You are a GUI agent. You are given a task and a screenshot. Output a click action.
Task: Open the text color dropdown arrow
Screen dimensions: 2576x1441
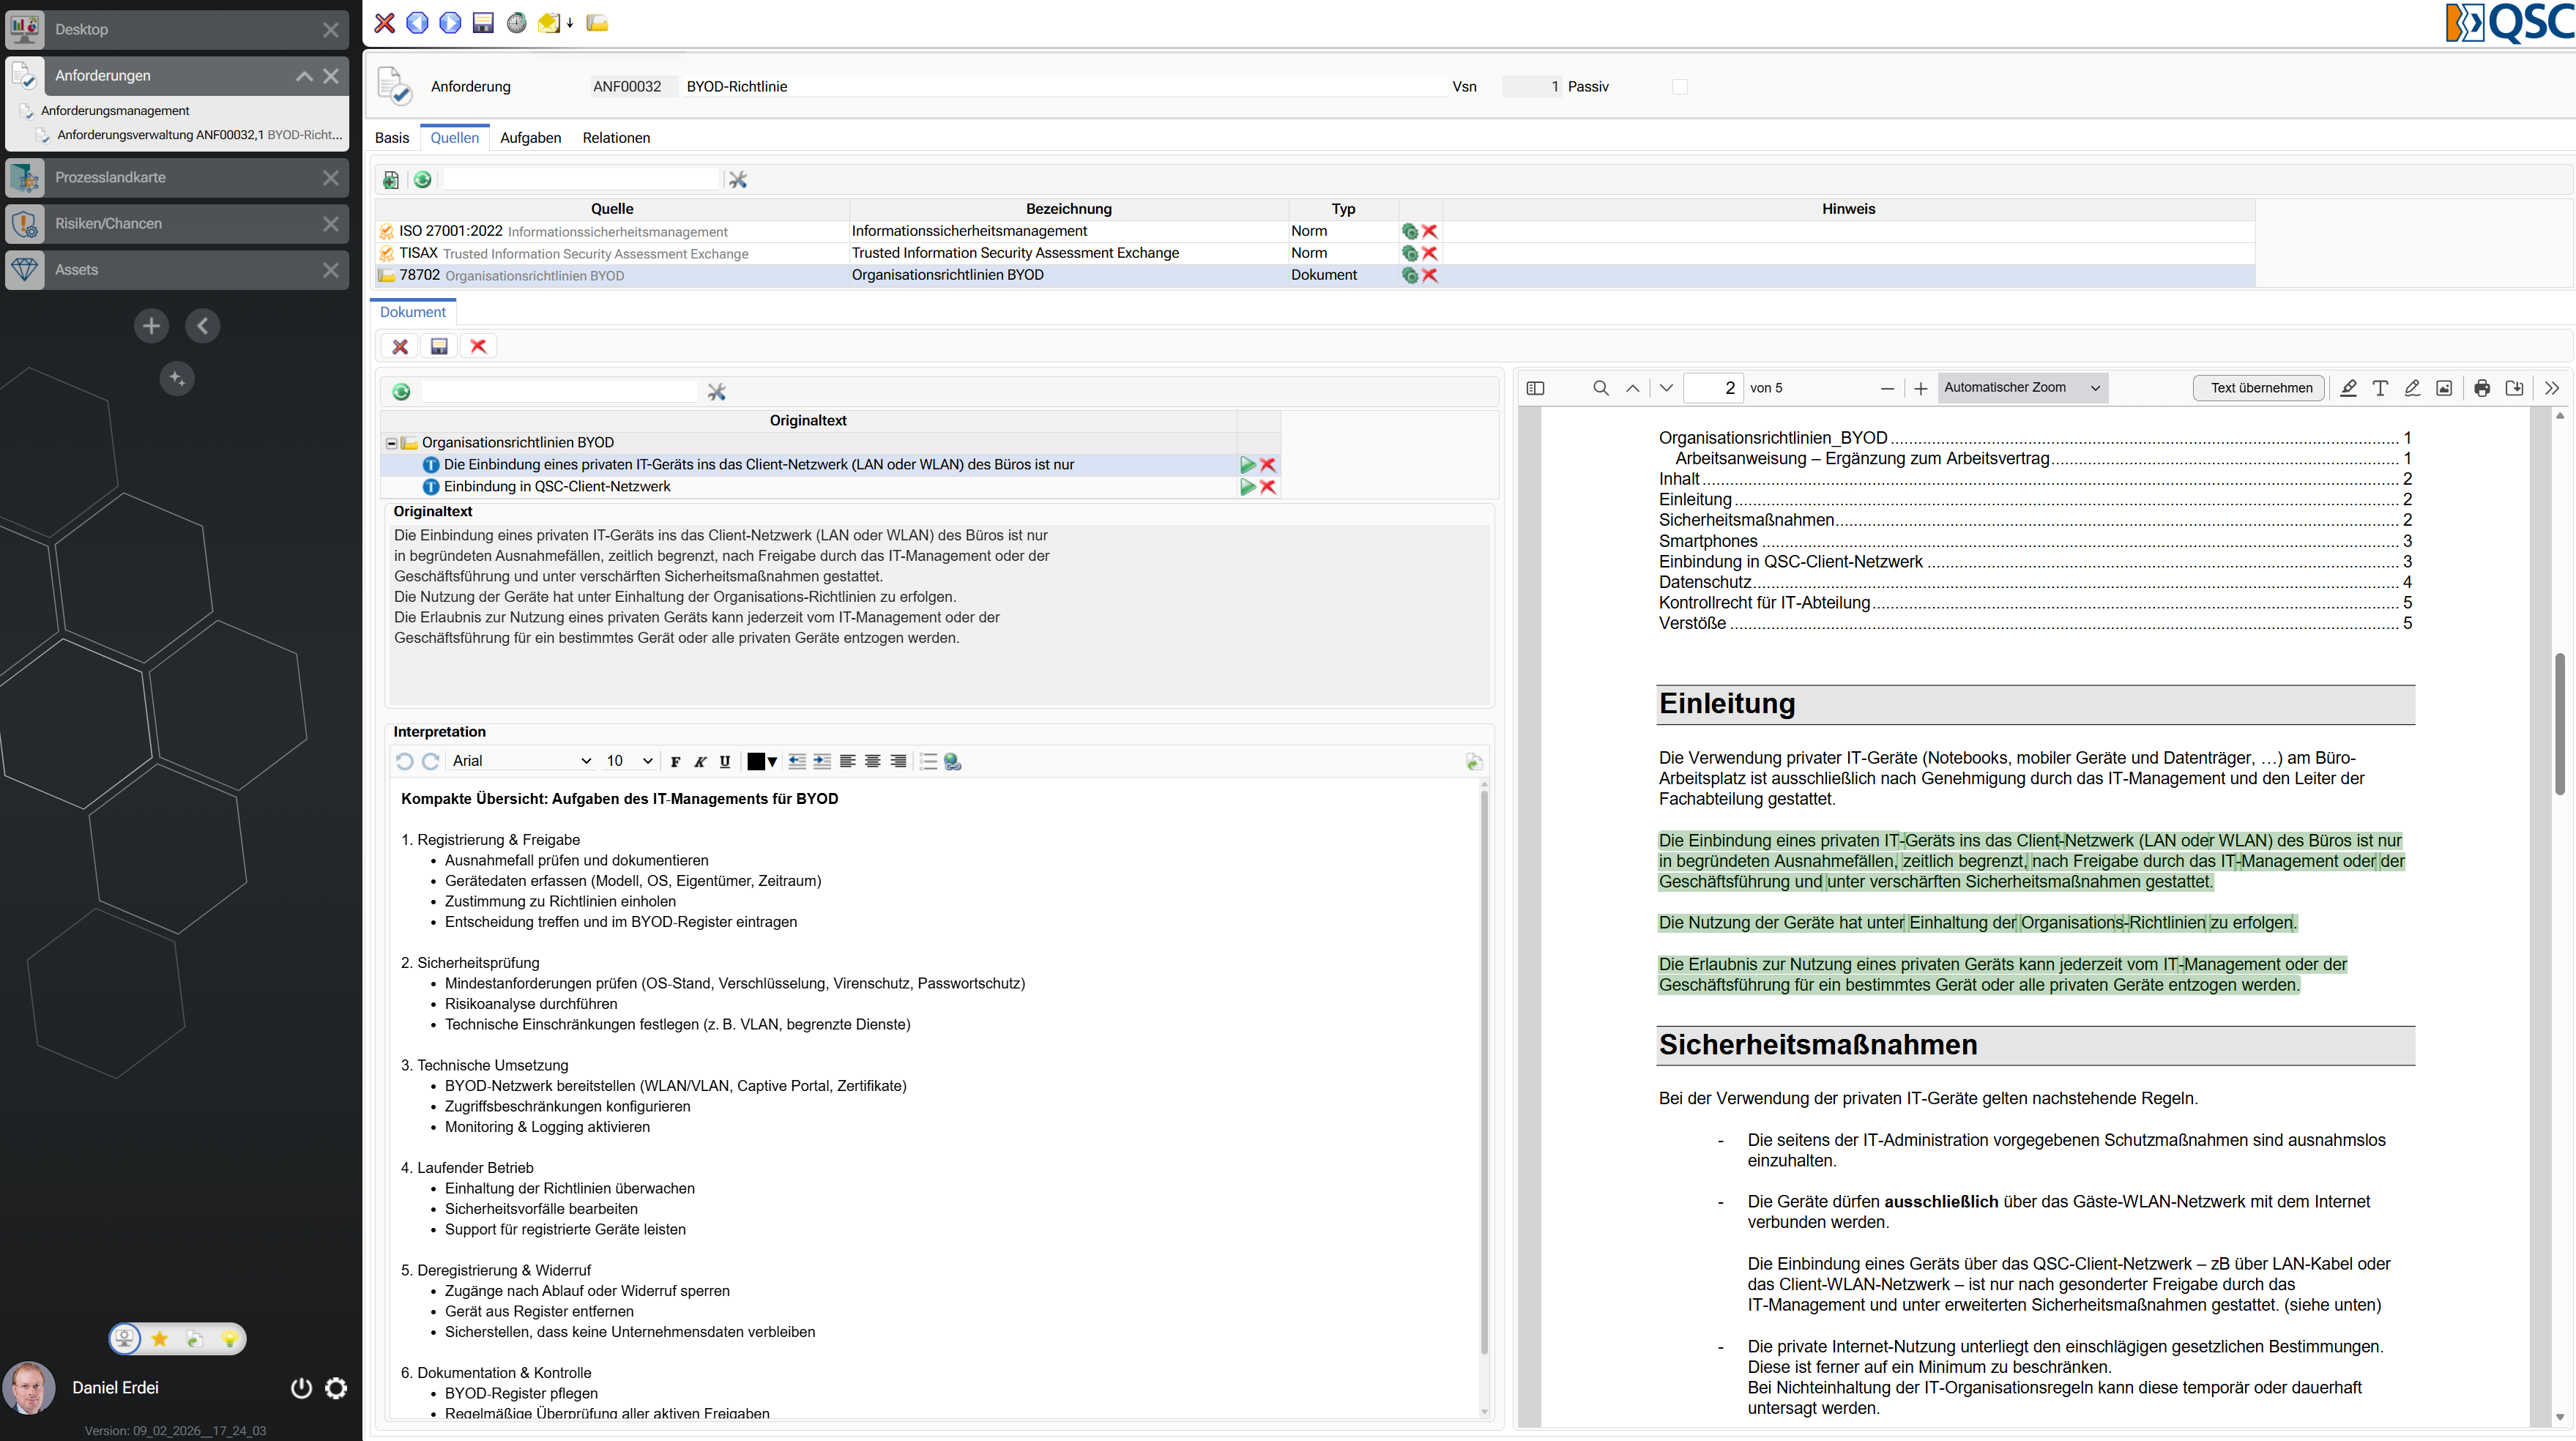(x=772, y=762)
